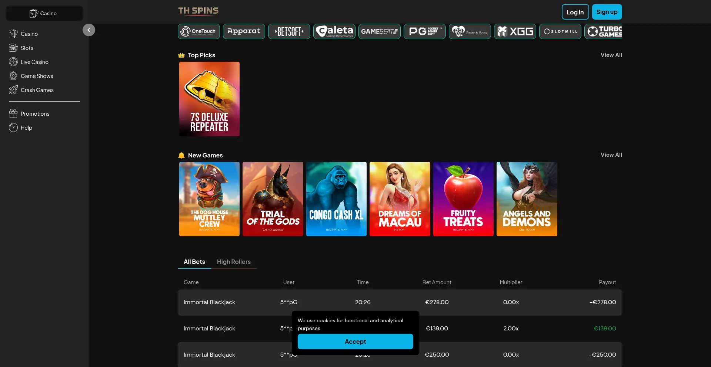711x367 pixels.
Task: Click the Live Casino chip icon
Action: pyautogui.click(x=13, y=62)
